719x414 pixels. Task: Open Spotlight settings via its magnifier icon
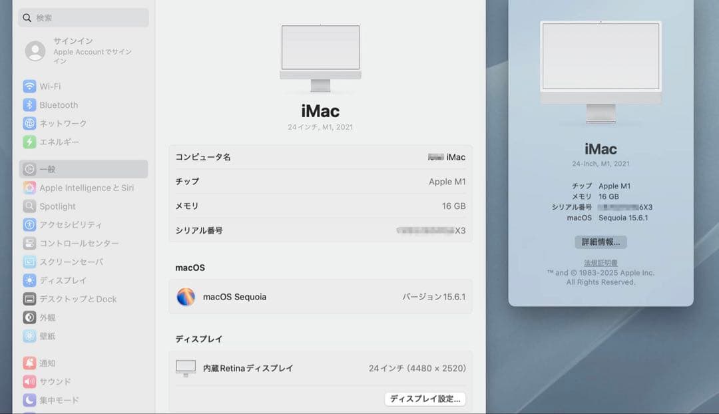coord(28,206)
